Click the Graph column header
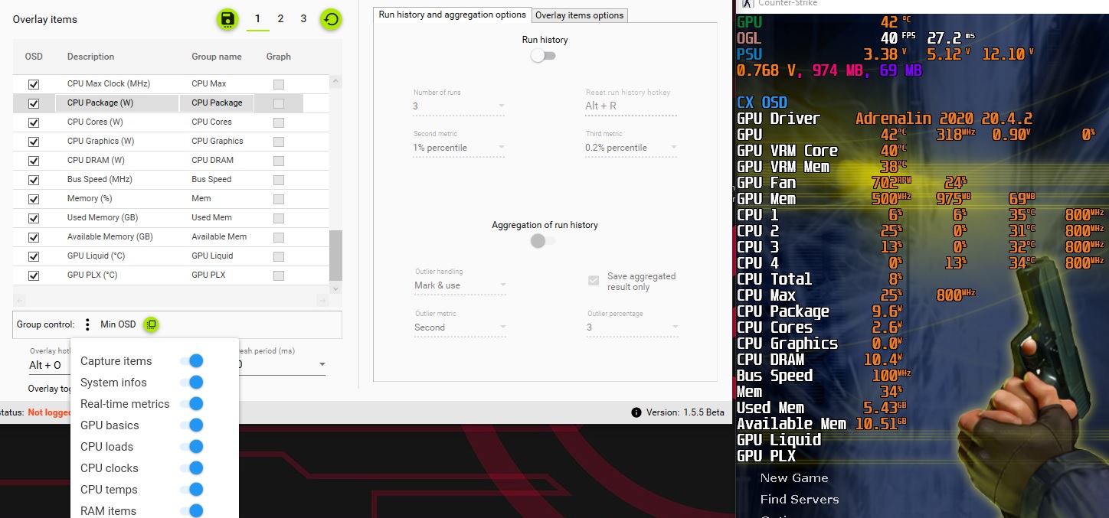Screen dimensions: 1109x518 tap(279, 57)
